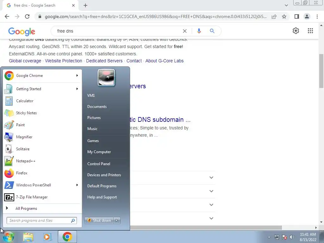Click the Windows Start orb
Viewport: 324px width, 243px height.
click(x=9, y=237)
